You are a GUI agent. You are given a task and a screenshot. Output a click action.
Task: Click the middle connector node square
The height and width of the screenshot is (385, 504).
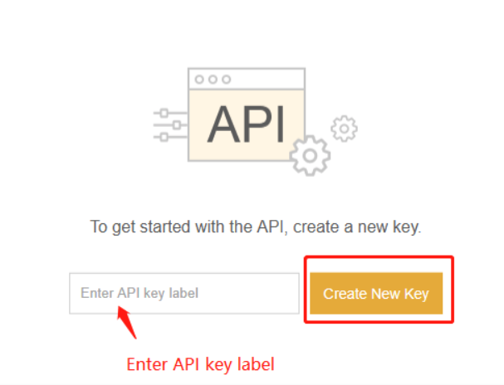[177, 125]
